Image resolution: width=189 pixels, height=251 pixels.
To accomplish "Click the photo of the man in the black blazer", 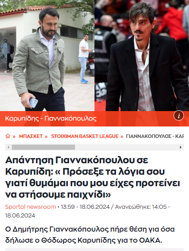I will coord(142,55).
